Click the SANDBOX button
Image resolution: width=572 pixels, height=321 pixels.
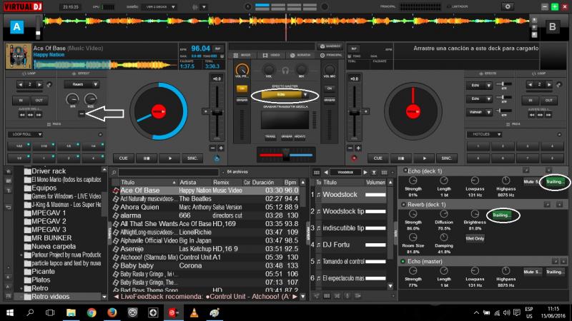[330, 46]
